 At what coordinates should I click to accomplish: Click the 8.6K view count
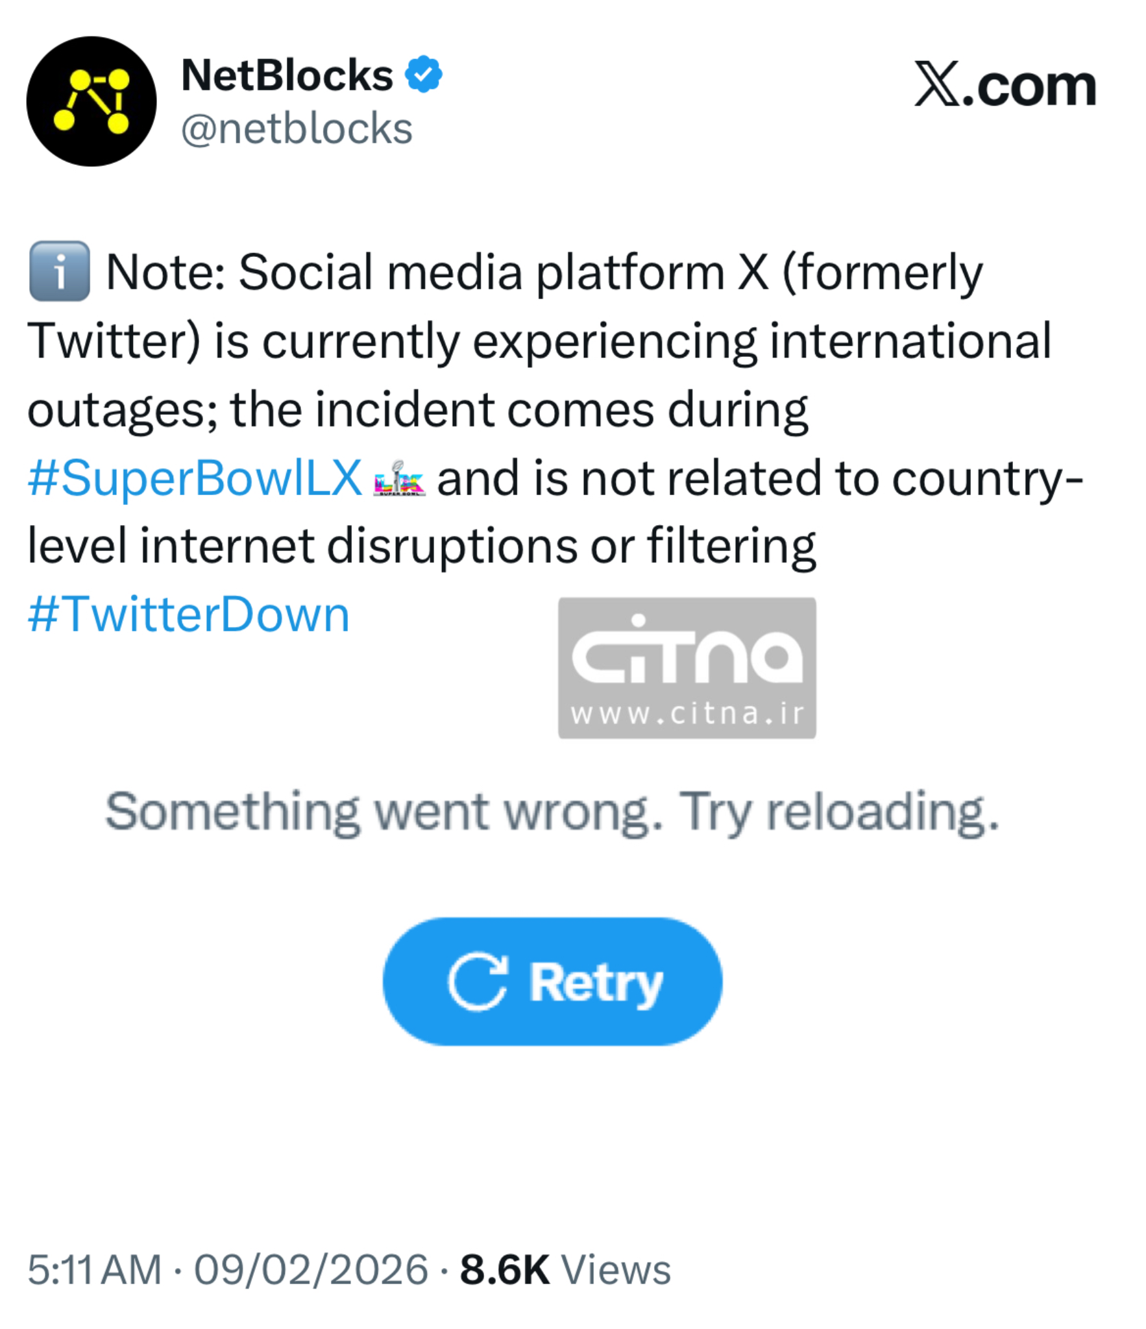[504, 1269]
